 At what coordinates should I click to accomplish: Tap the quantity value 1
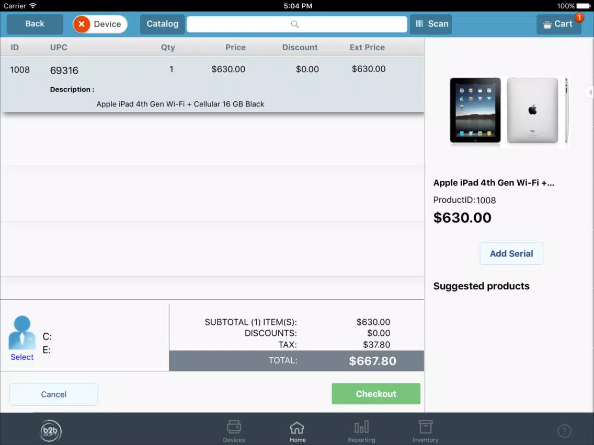point(171,69)
